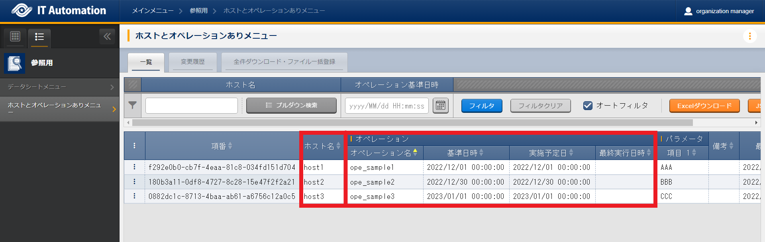Click the IT Automation logo icon
This screenshot has height=242, width=765.
[22, 10]
